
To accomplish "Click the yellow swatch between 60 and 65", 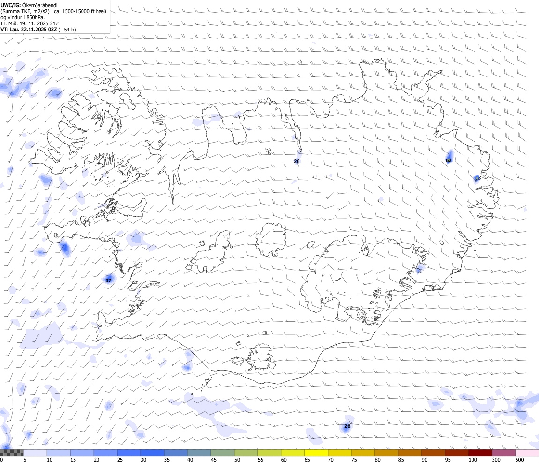I will click(x=293, y=453).
